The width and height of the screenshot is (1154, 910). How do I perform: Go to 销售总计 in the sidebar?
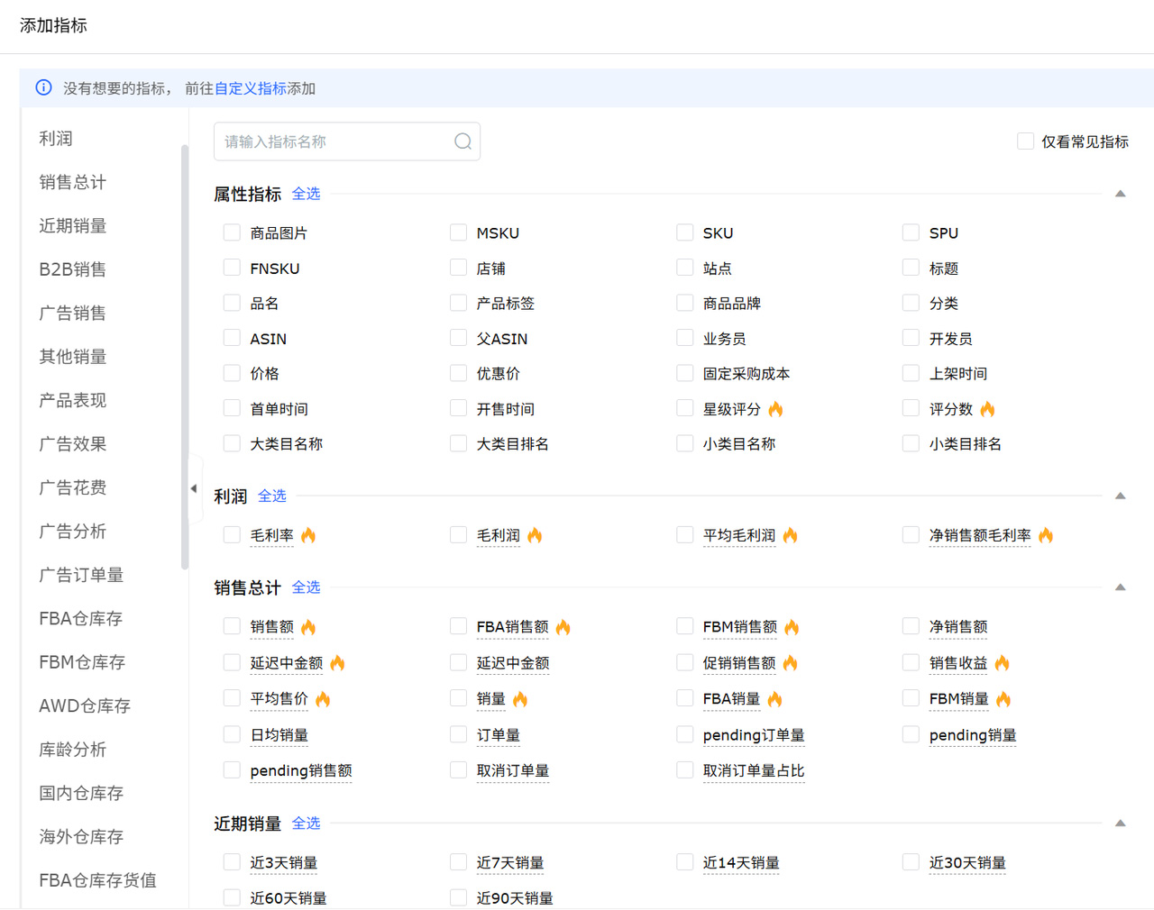click(x=72, y=182)
